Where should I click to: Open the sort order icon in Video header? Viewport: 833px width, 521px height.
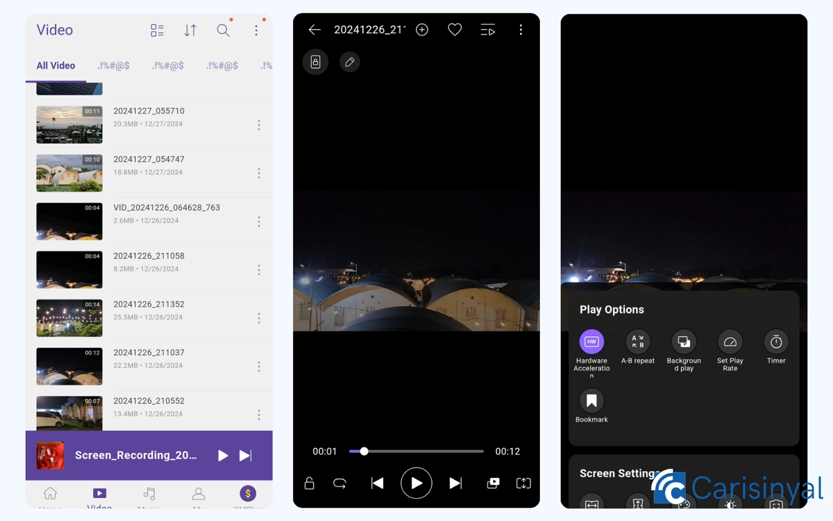click(x=190, y=30)
